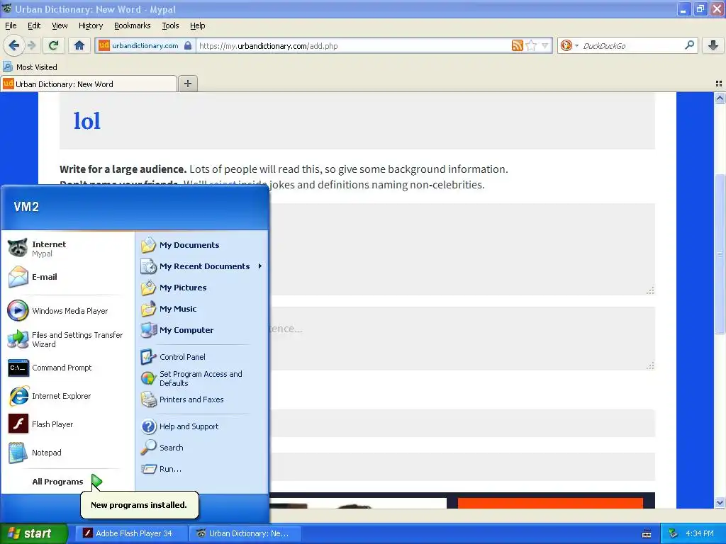Open the History menu

click(90, 25)
